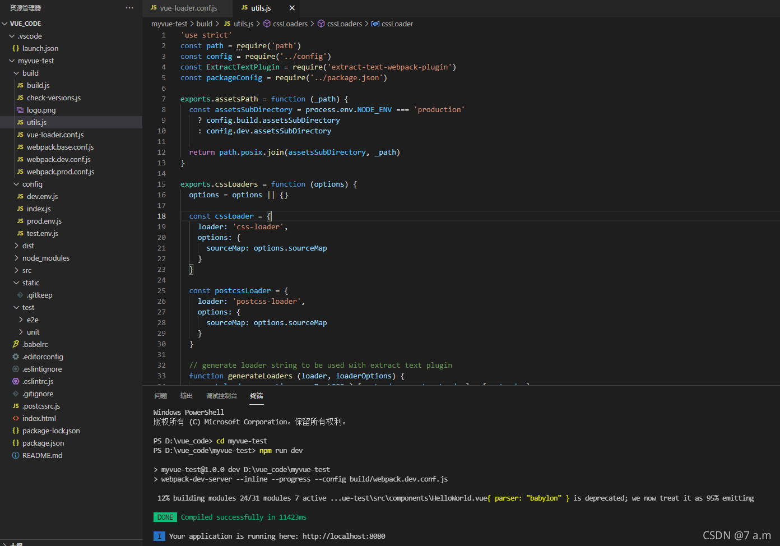Collapse the VUE_CODE root folder

[x=5, y=24]
